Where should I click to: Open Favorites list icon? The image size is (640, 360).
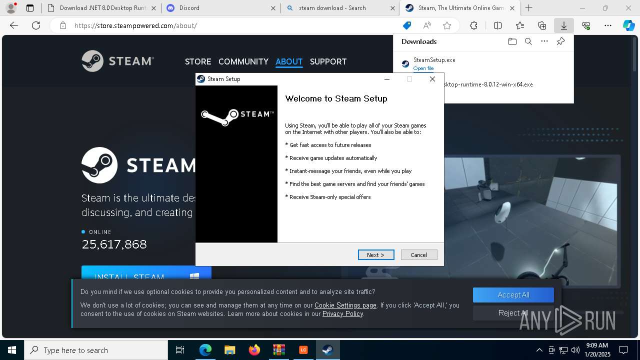pos(520,25)
